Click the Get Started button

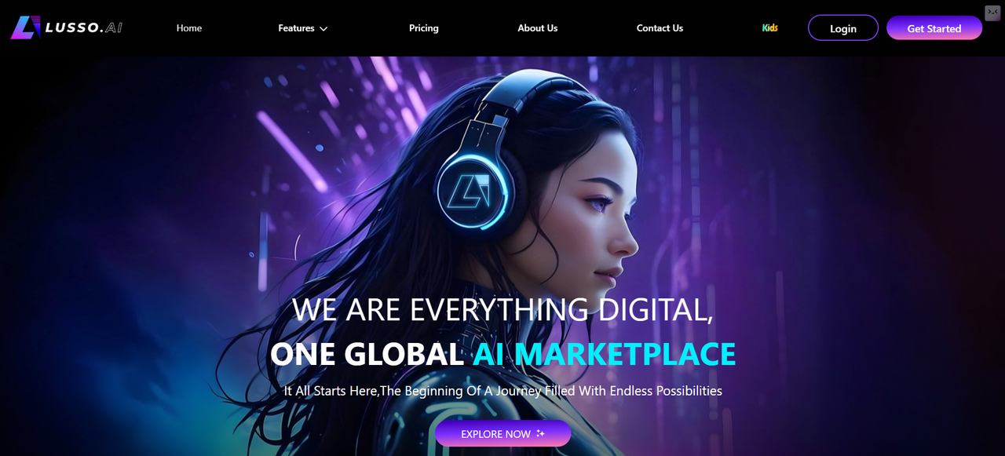point(934,27)
